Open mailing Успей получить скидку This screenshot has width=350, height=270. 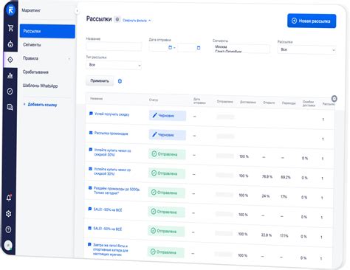111,114
